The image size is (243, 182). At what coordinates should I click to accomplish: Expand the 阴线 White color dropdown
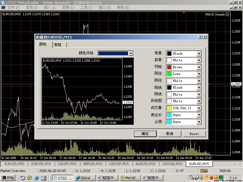coord(199,94)
